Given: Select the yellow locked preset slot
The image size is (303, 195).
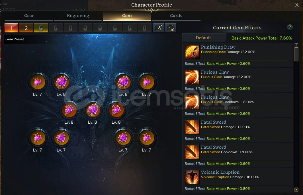Looking at the screenshot, I should pyautogui.click(x=41, y=28).
